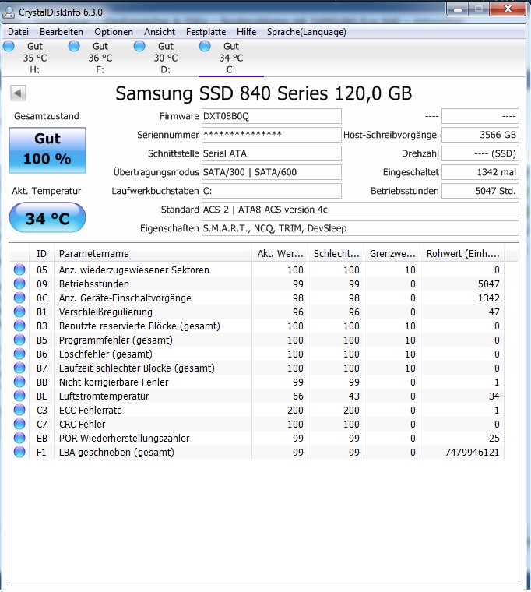The height and width of the screenshot is (592, 531).
Task: Click the Firmware field DXT08B0Q
Action: coord(272,116)
